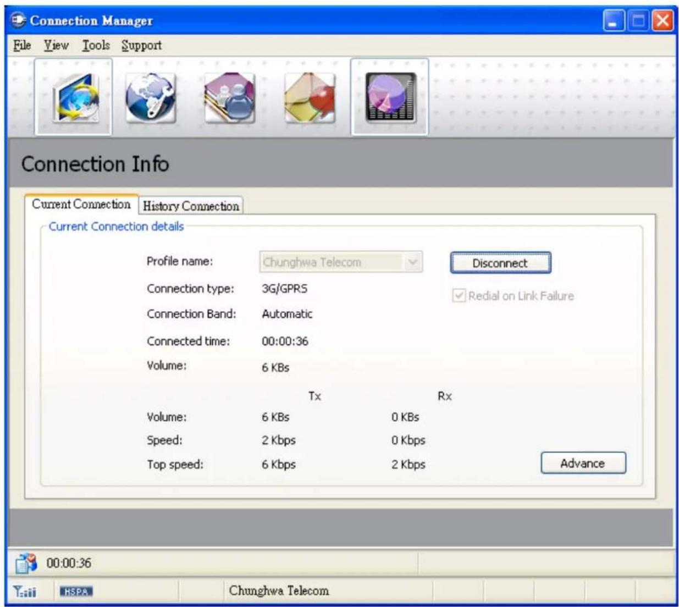This screenshot has height=607, width=679.
Task: Click the 00:00:36 timer in status bar
Action: tap(69, 563)
